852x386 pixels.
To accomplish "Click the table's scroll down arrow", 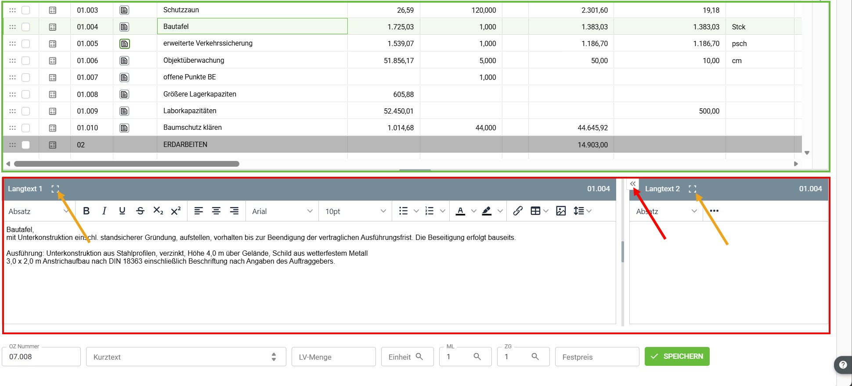I will (x=807, y=153).
